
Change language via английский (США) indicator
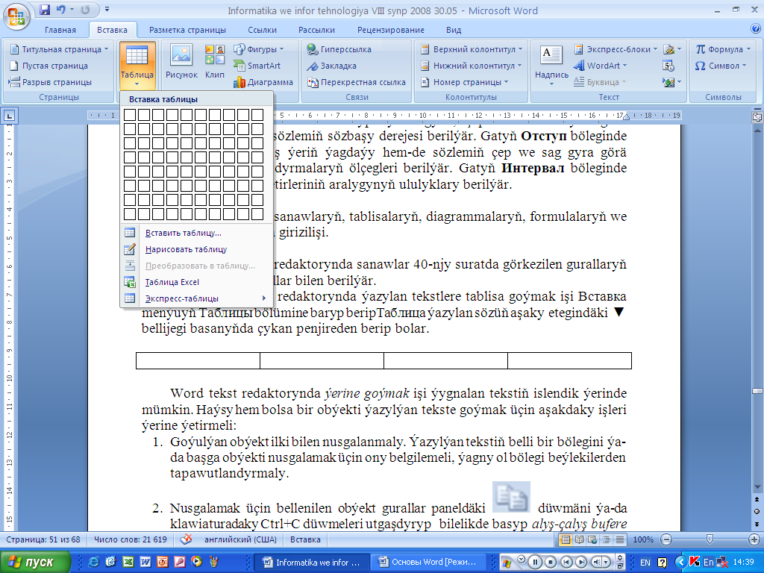pos(241,539)
